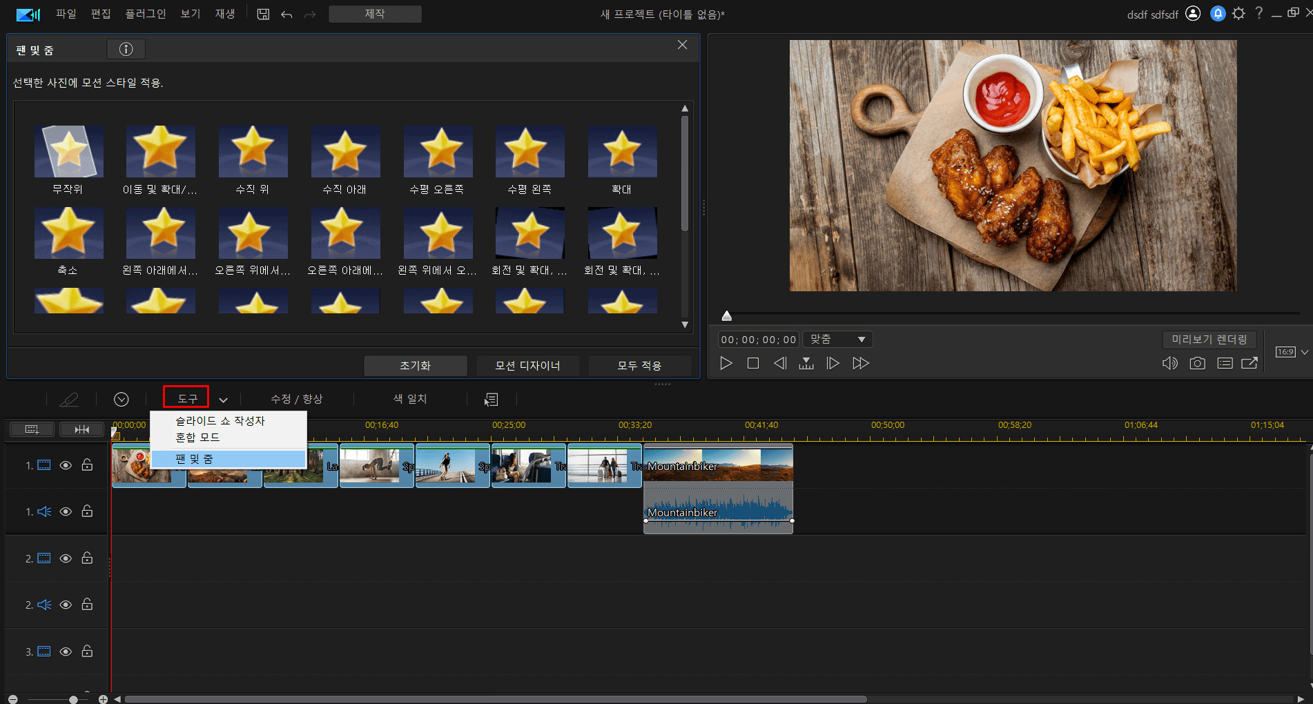Hide video track 2 with eye icon
Image resolution: width=1313 pixels, height=704 pixels.
(66, 558)
